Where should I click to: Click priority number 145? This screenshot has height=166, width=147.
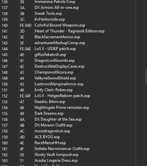point(5,55)
